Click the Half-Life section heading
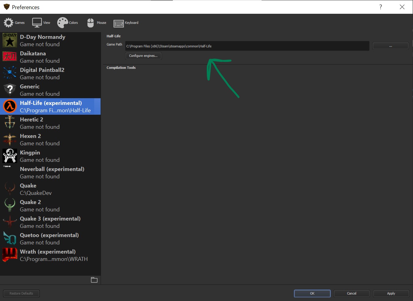 113,36
